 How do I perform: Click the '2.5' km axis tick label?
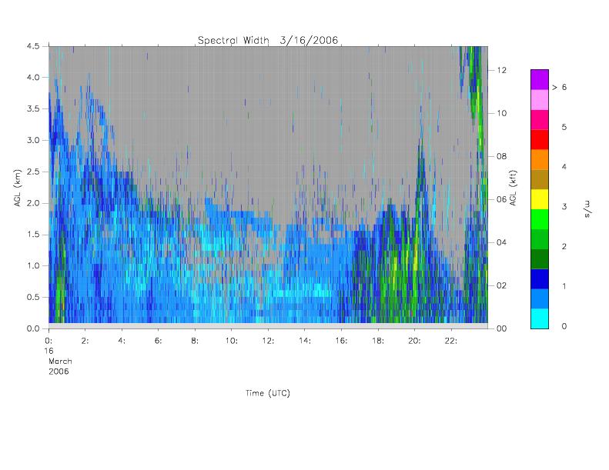click(x=33, y=172)
